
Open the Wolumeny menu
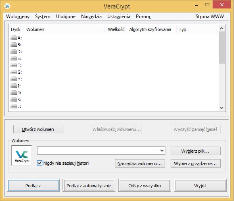click(18, 17)
